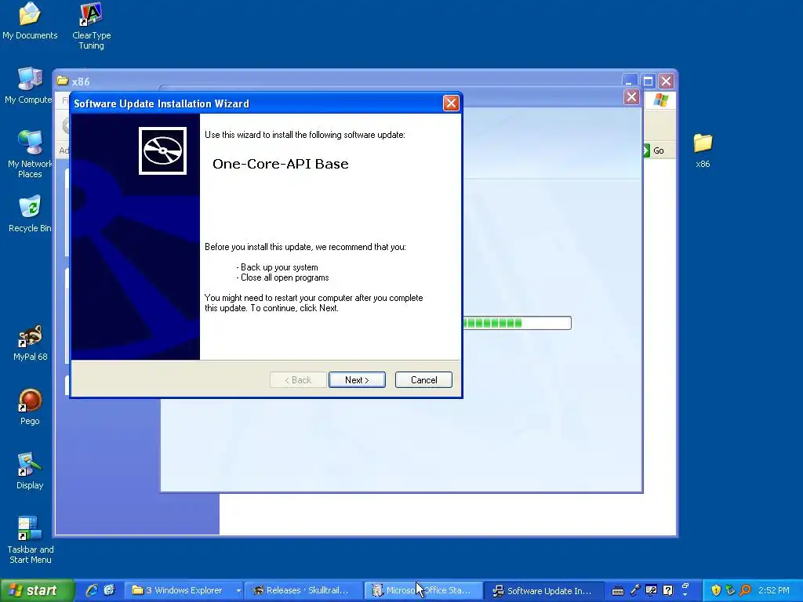803x602 pixels.
Task: Minimize the x86 Explorer window
Action: click(x=630, y=81)
